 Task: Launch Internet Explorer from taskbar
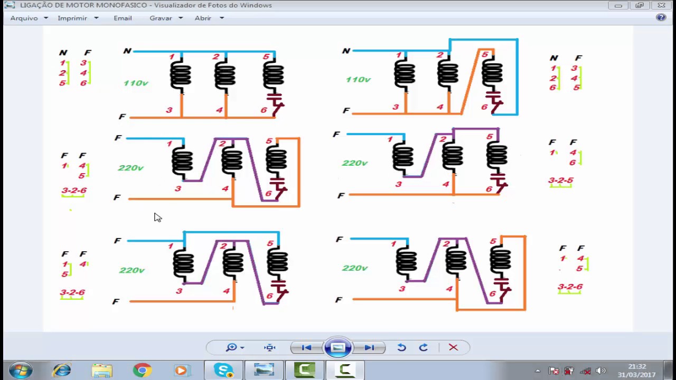click(62, 370)
